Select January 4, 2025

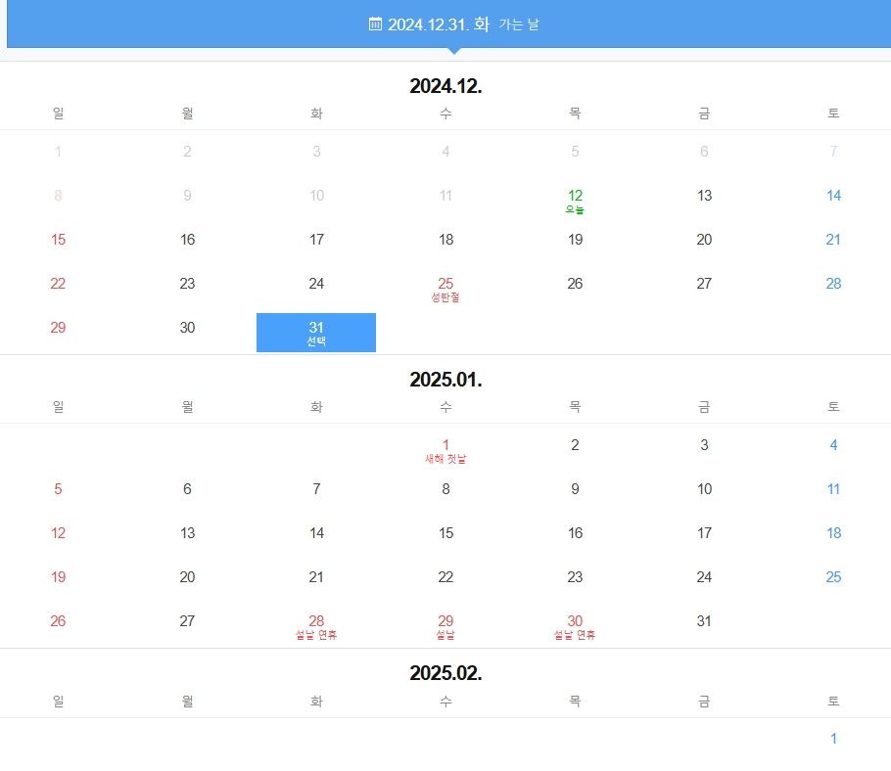(833, 445)
